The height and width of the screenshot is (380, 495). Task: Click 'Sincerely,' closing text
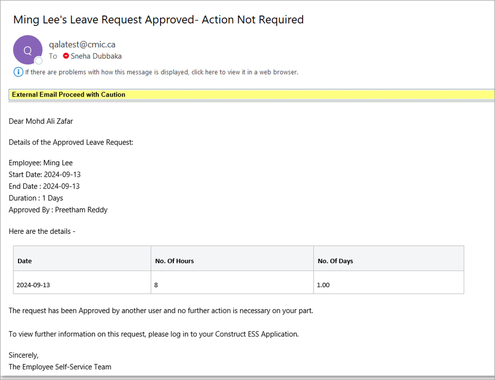click(x=24, y=356)
